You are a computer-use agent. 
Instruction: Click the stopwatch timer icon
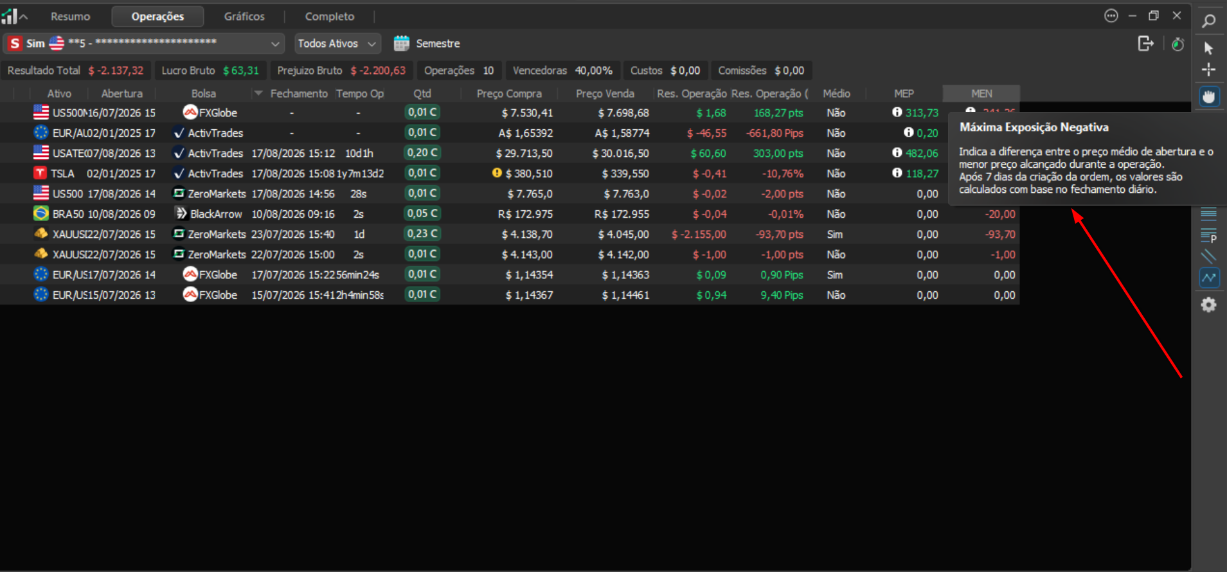pos(1178,44)
